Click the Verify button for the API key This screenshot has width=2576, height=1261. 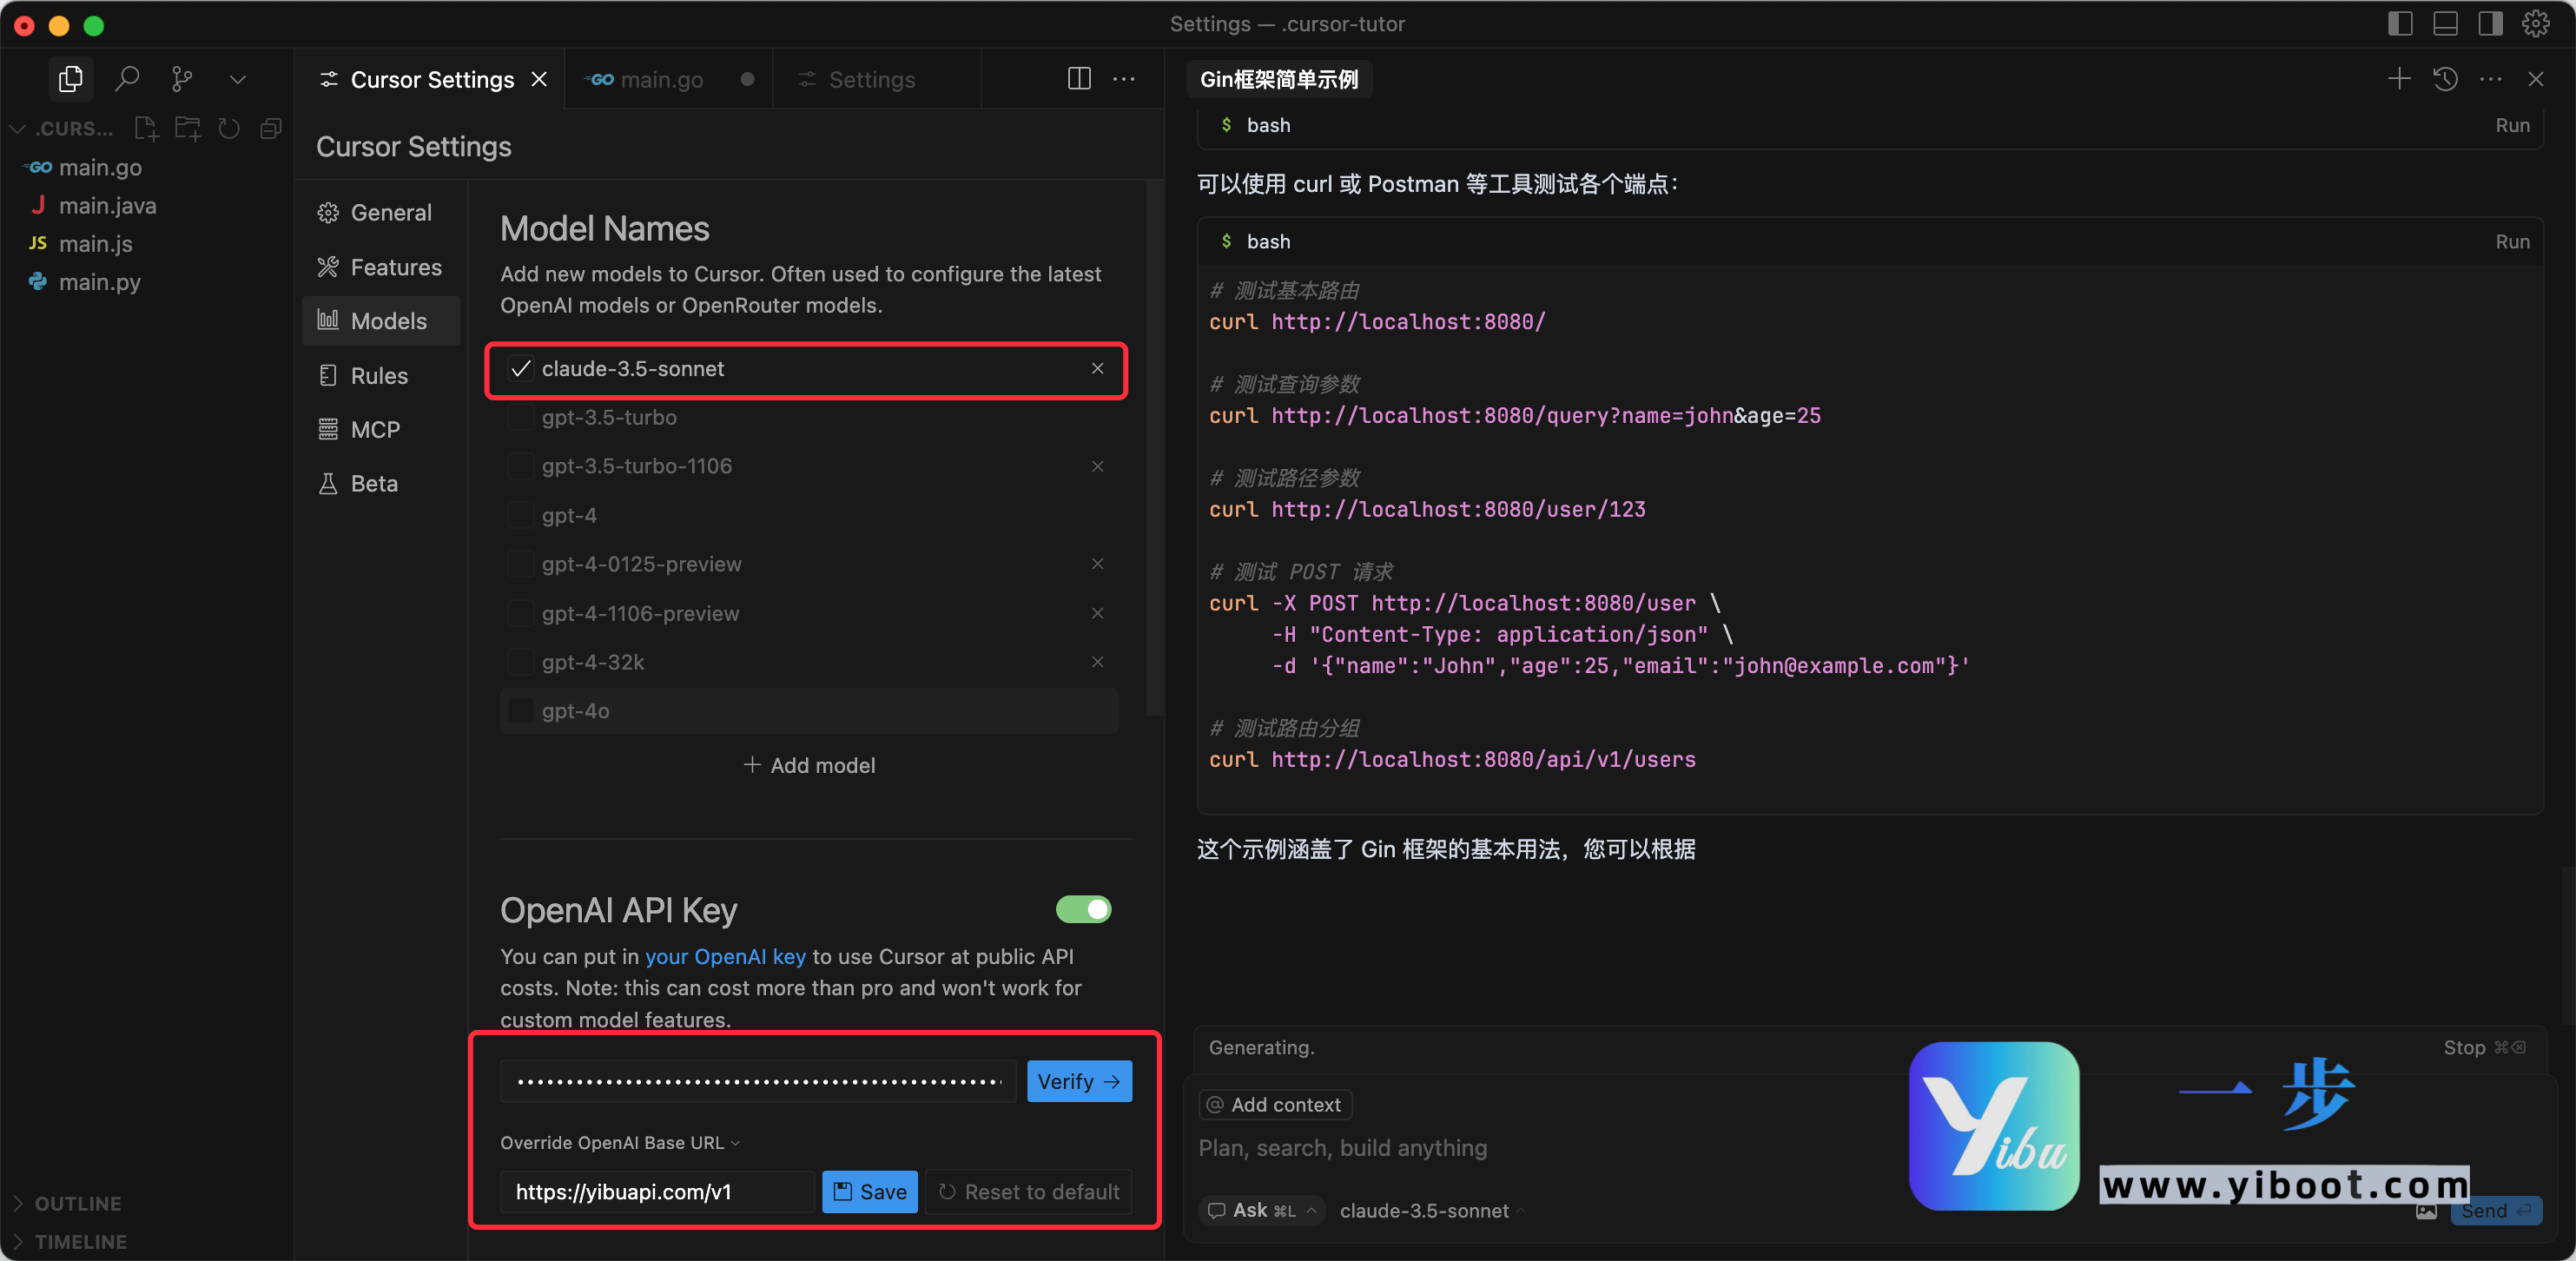1078,1081
